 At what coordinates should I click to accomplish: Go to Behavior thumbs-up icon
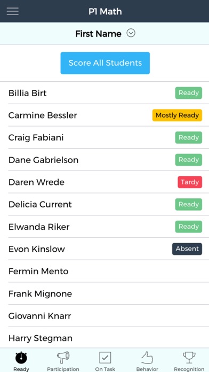pos(147,358)
